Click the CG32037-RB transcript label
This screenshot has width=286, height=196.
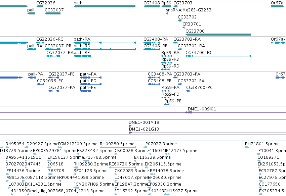(58, 46)
